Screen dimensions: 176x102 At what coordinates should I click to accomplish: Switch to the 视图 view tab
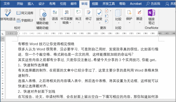(95, 4)
